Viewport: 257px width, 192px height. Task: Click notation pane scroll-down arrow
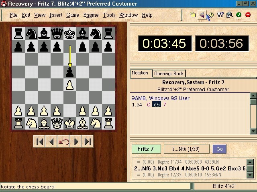coord(253,131)
